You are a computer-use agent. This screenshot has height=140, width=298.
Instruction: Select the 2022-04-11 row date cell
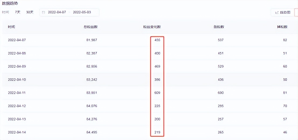point(17,93)
